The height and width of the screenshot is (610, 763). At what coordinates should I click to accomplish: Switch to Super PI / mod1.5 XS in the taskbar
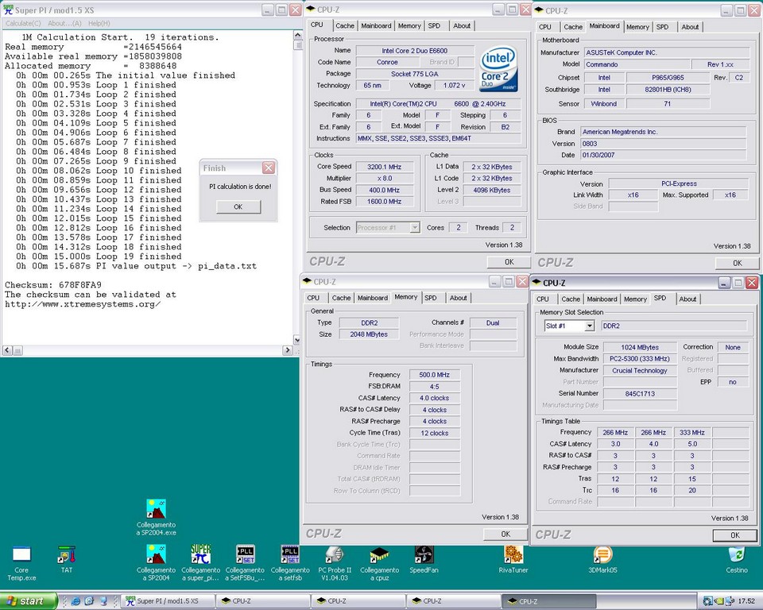tap(167, 601)
